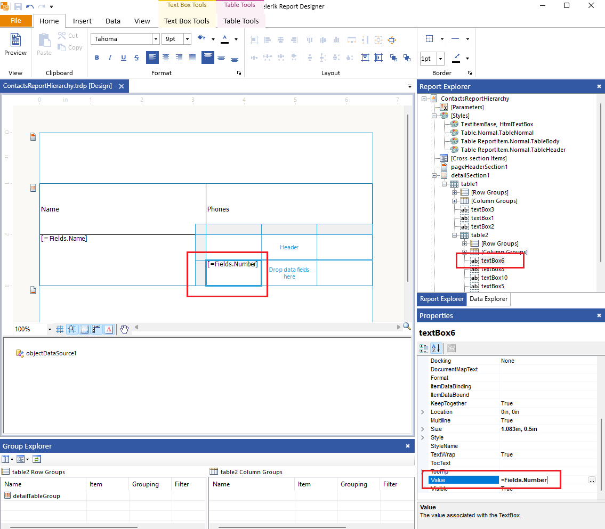Sort properties alphabetically using the A-Z icon
This screenshot has width=605, height=529.
pyautogui.click(x=437, y=348)
